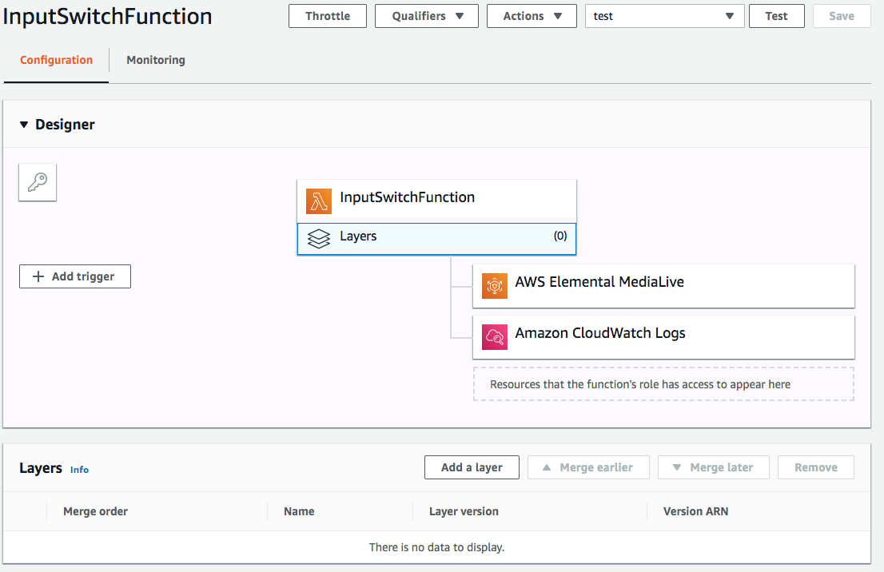Click the Layer version column header
This screenshot has height=572, width=884.
464,511
